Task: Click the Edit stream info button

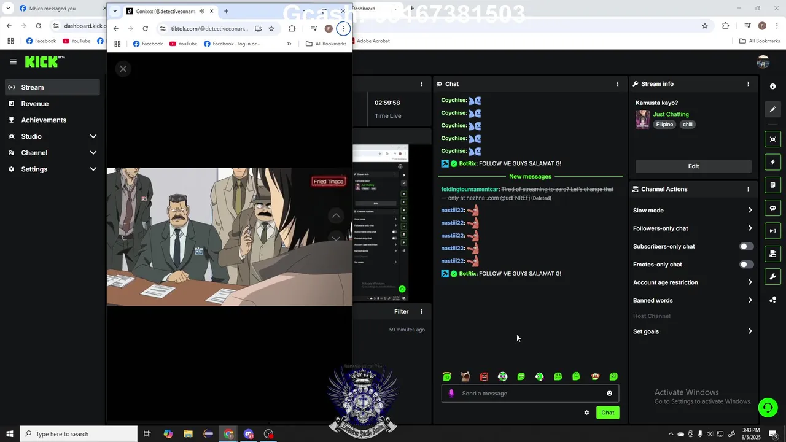Action: [x=693, y=166]
